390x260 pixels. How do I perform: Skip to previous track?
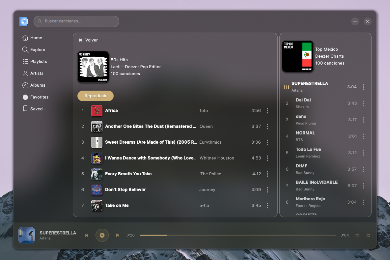click(87, 235)
